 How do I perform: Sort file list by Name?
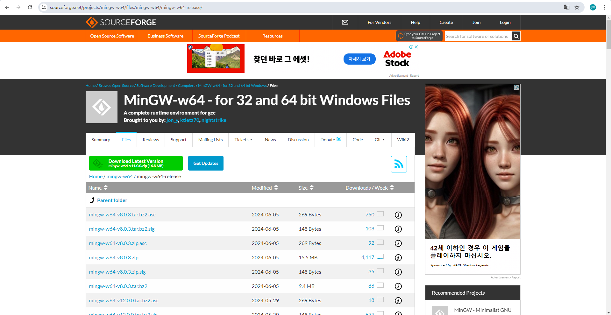(x=98, y=188)
